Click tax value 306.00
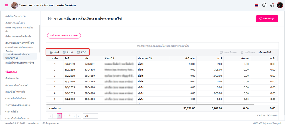The image size is (285, 126). [218, 70]
